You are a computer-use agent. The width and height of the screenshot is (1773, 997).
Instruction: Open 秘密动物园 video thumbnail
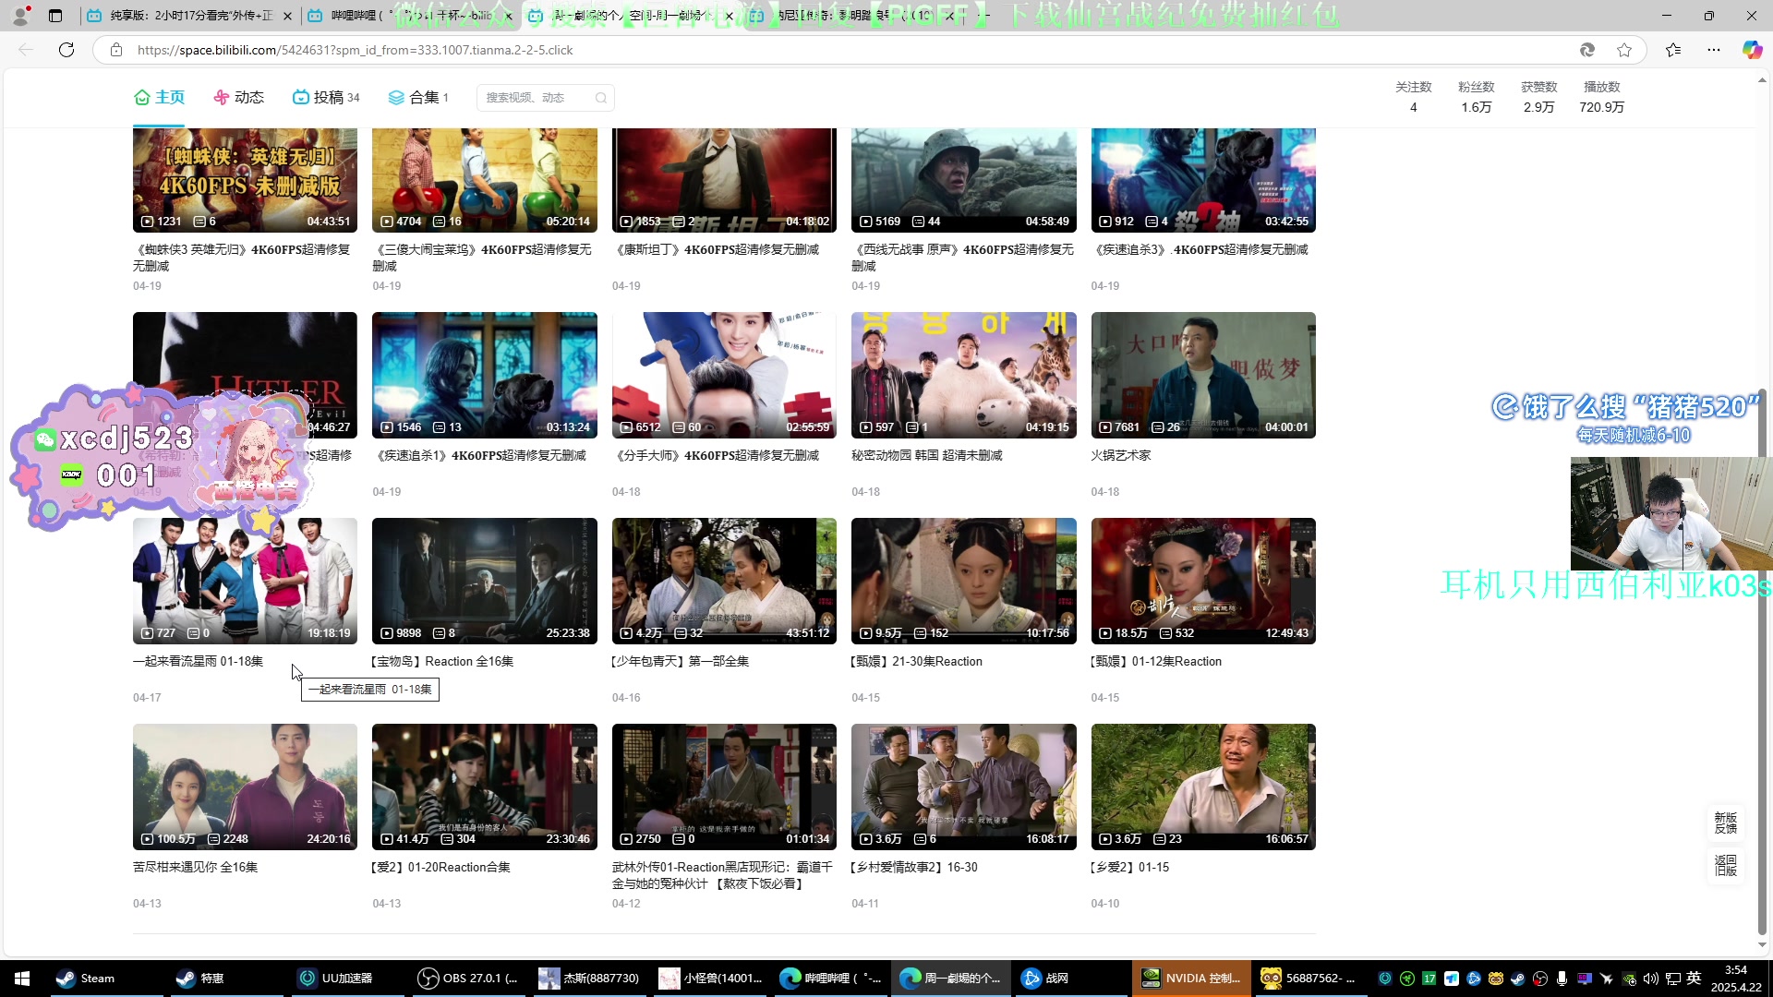click(964, 375)
